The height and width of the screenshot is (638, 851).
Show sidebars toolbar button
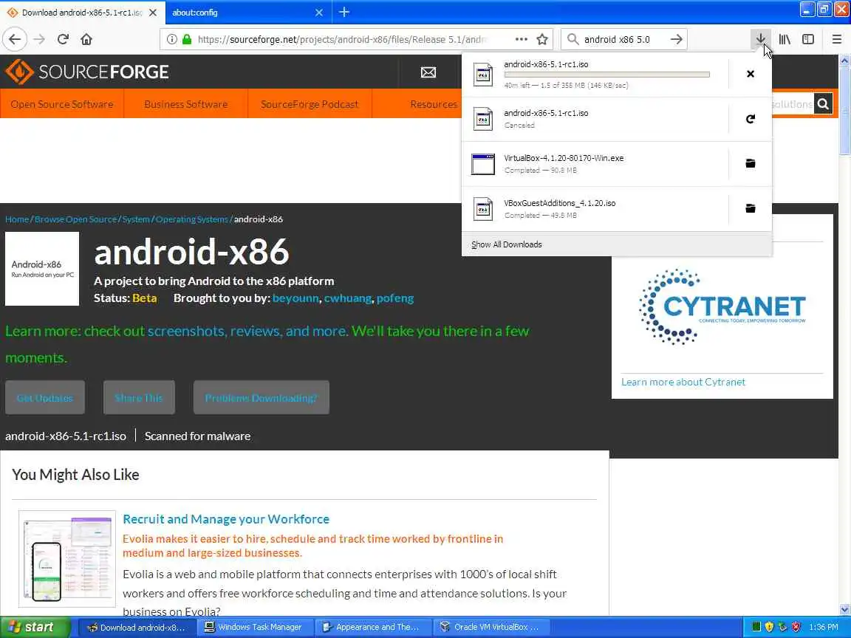tap(808, 39)
